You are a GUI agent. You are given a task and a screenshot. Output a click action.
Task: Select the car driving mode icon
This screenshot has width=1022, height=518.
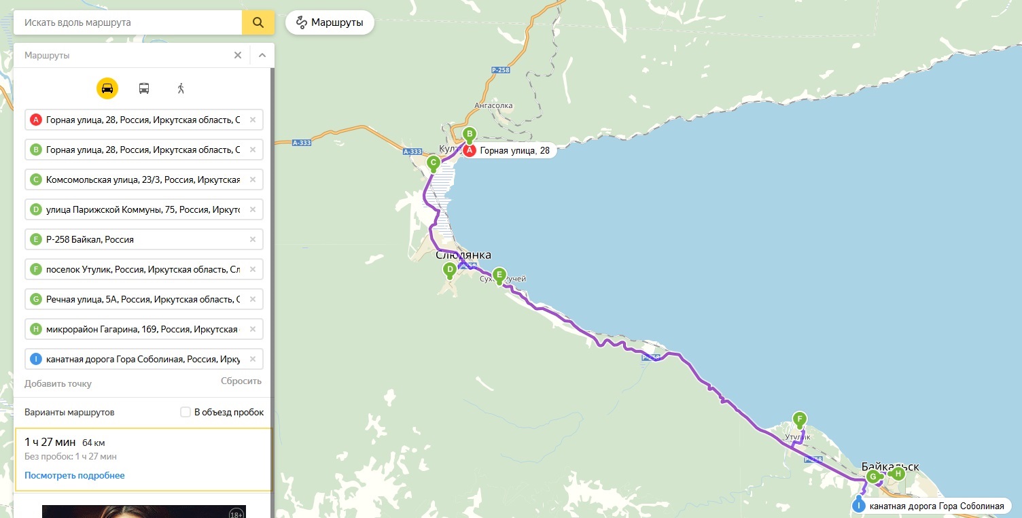click(x=107, y=88)
